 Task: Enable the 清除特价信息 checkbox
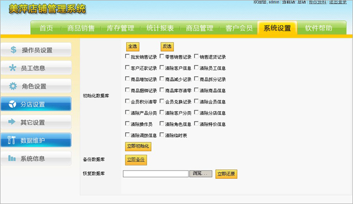[196, 123]
